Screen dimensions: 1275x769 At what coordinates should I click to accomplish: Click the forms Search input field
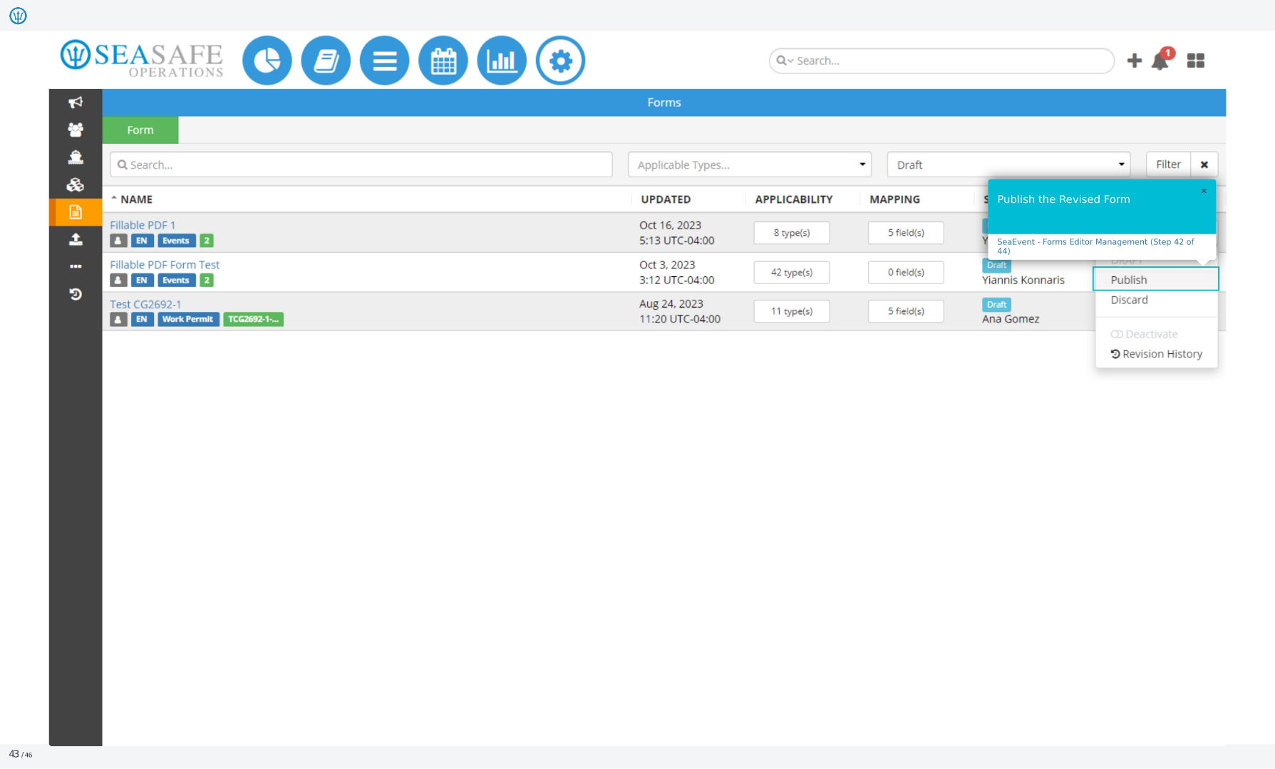click(x=361, y=164)
